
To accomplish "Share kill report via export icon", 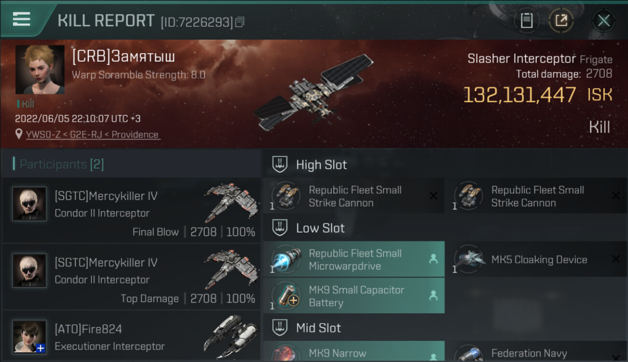I will (561, 20).
